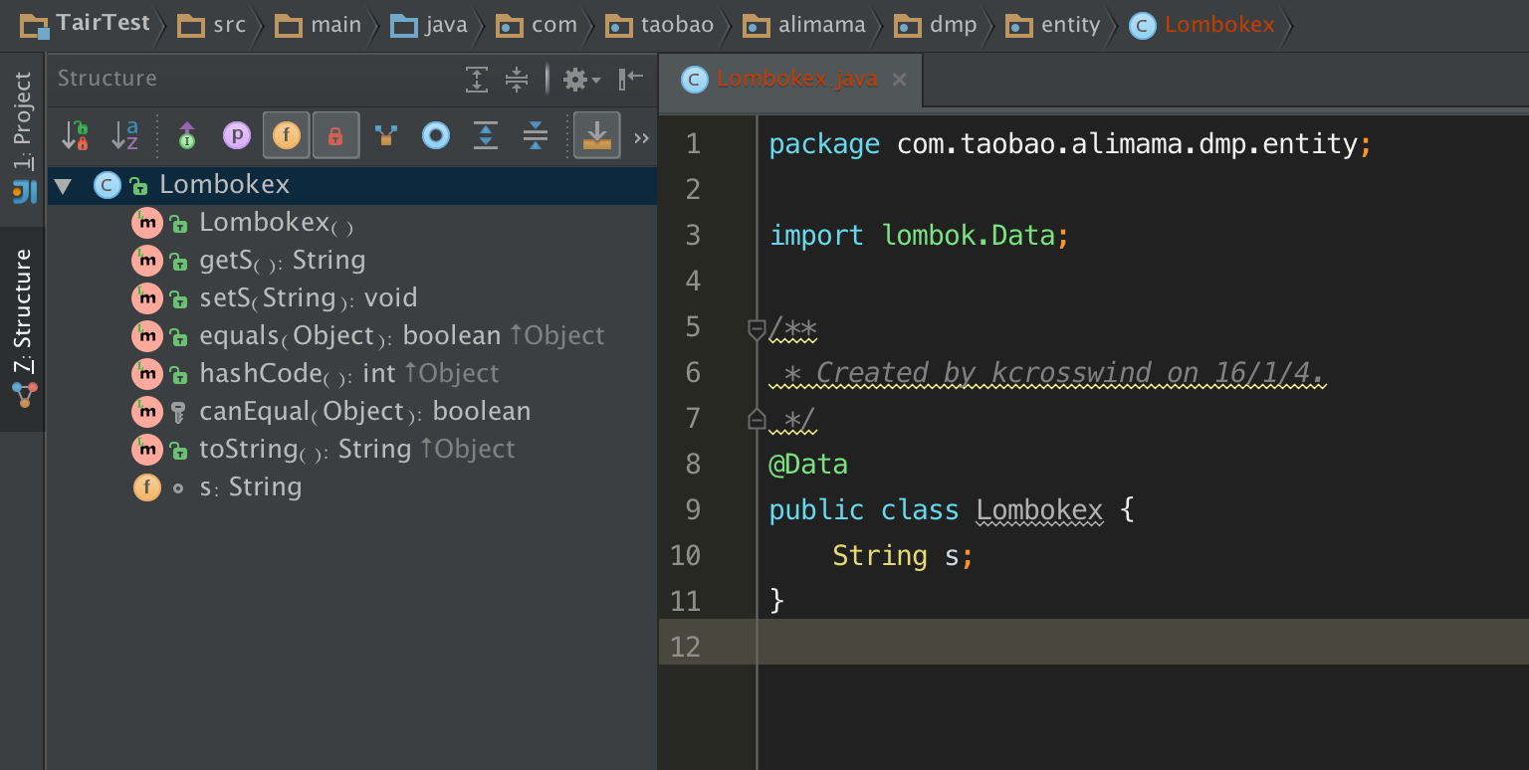1529x770 pixels.
Task: Open the 1: Project tool window tab
Action: point(22,137)
